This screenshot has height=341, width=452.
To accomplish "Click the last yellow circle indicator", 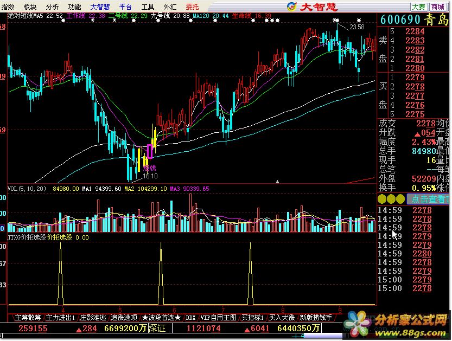I will pyautogui.click(x=400, y=199).
